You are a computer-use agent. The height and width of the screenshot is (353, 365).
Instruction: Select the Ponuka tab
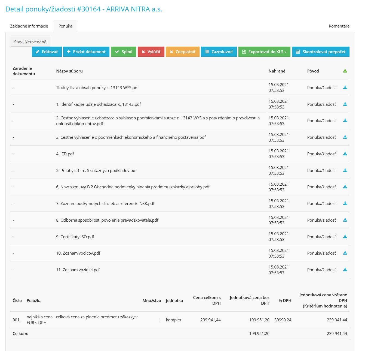[x=65, y=26]
